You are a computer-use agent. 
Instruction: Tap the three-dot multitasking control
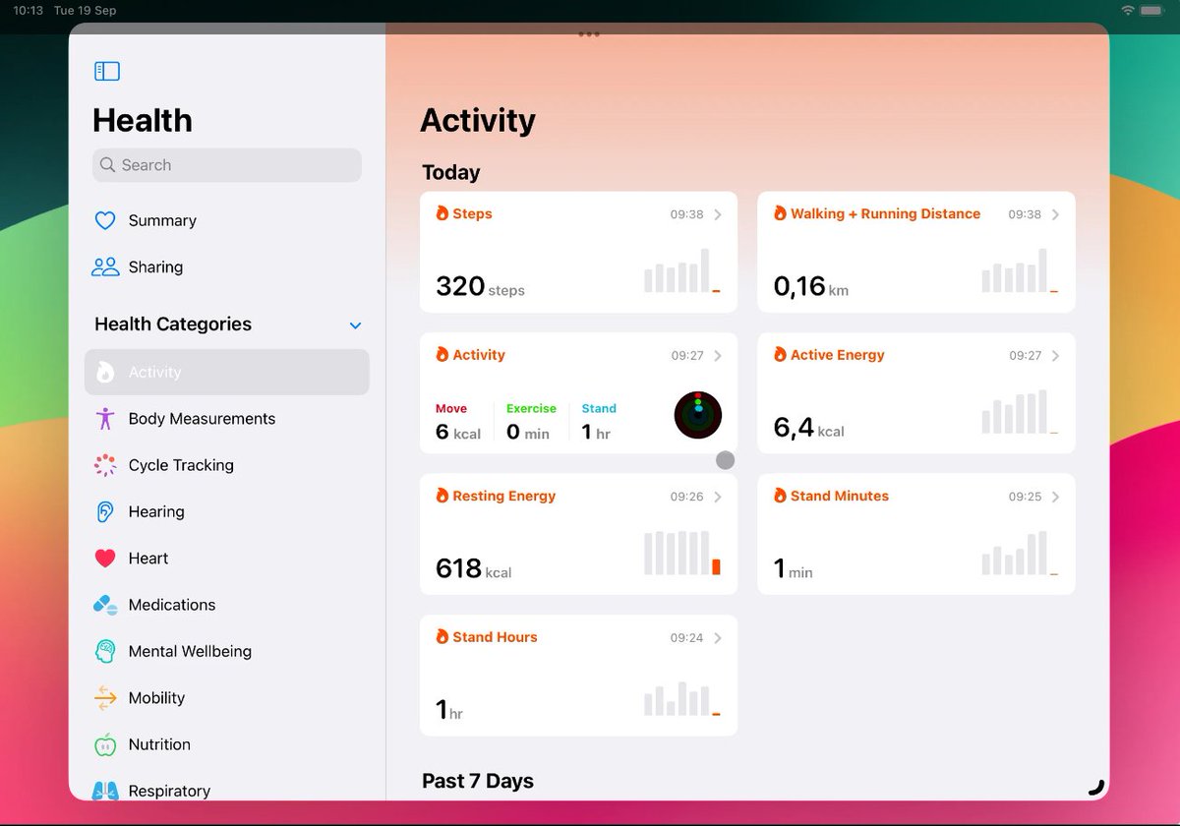[589, 33]
